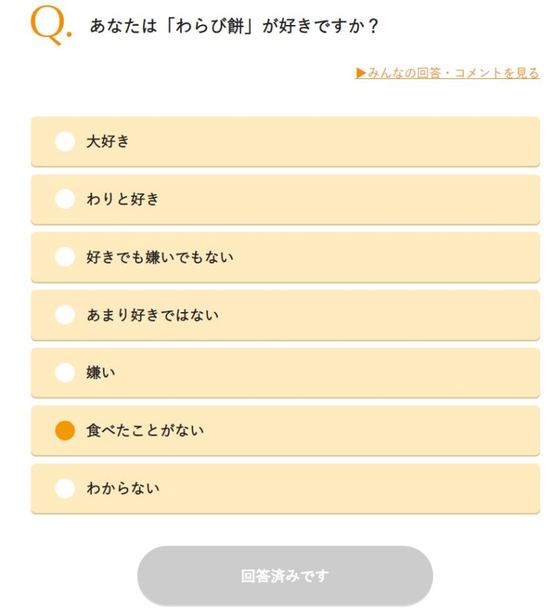Click the 大好き answer text label
This screenshot has width=554, height=613.
click(108, 141)
